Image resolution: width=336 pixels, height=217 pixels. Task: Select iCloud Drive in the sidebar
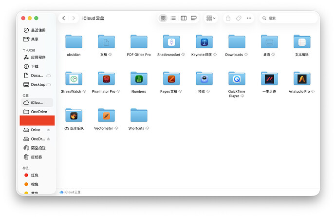(x=37, y=102)
